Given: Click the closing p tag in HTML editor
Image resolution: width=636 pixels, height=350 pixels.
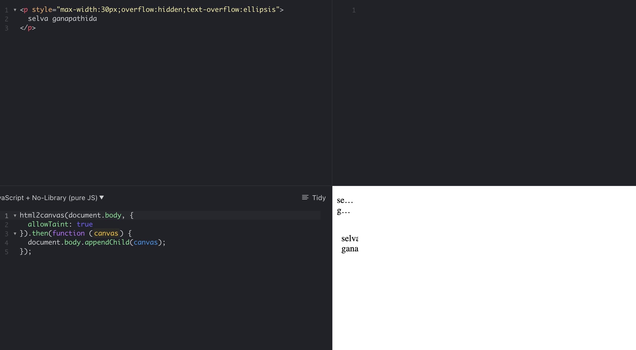Looking at the screenshot, I should point(27,28).
